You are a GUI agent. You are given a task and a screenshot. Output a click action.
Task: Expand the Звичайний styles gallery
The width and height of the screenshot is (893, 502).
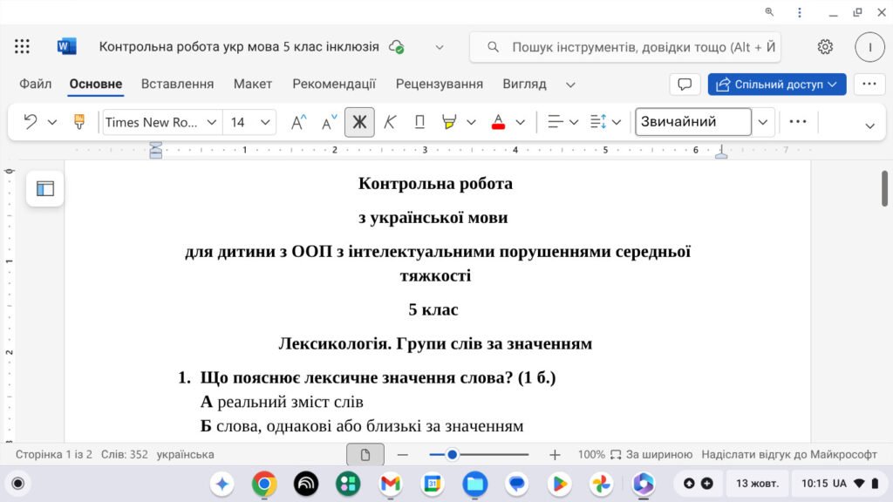pos(763,122)
